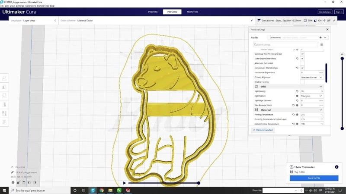
Task: Collapse the Material section
Action: (x=320, y=110)
